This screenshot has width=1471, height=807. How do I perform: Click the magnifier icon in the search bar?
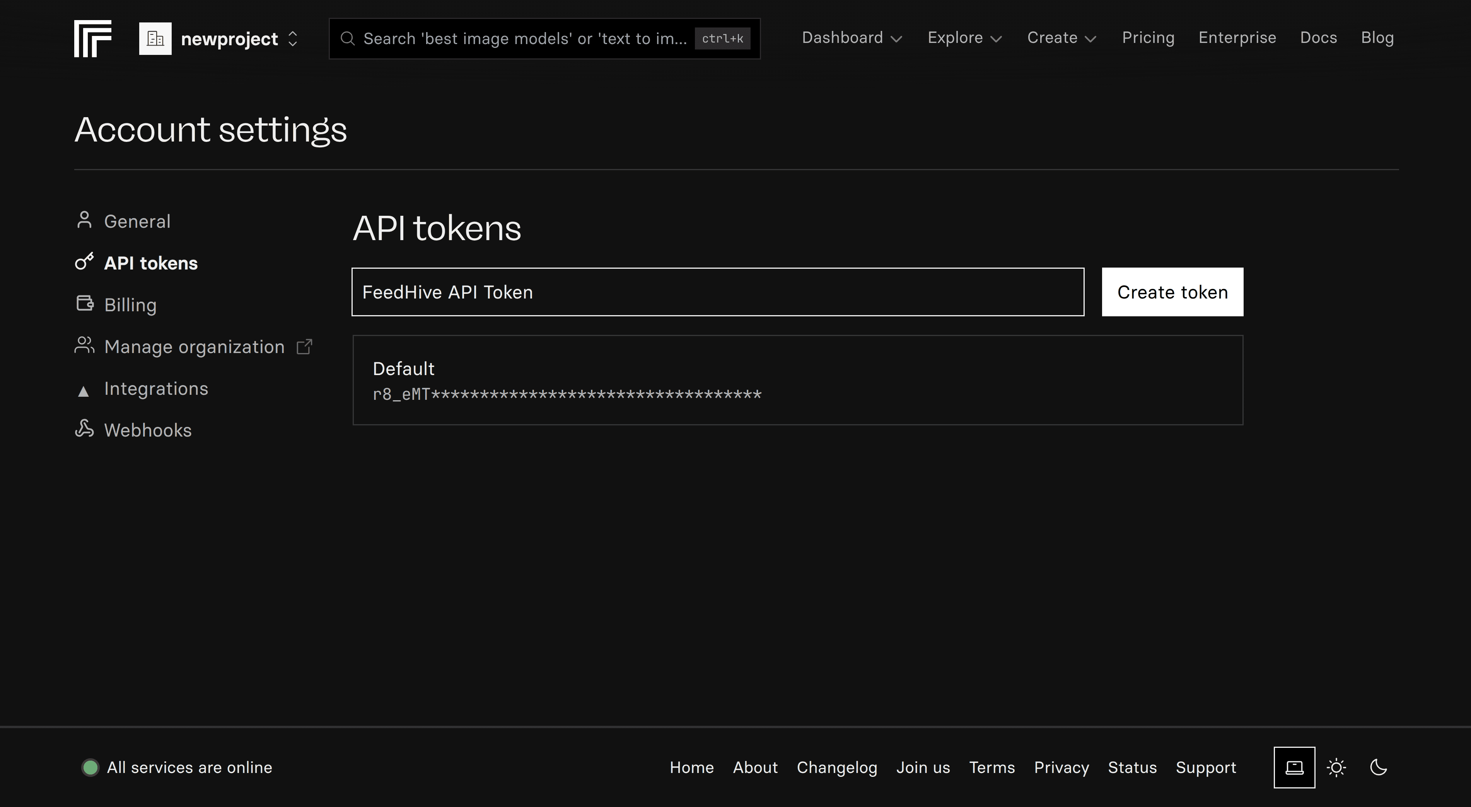349,38
